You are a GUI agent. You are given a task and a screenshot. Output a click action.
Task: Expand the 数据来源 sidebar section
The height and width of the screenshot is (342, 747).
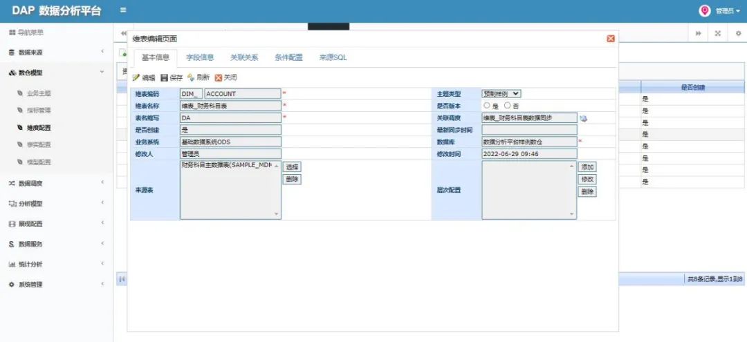(56, 53)
